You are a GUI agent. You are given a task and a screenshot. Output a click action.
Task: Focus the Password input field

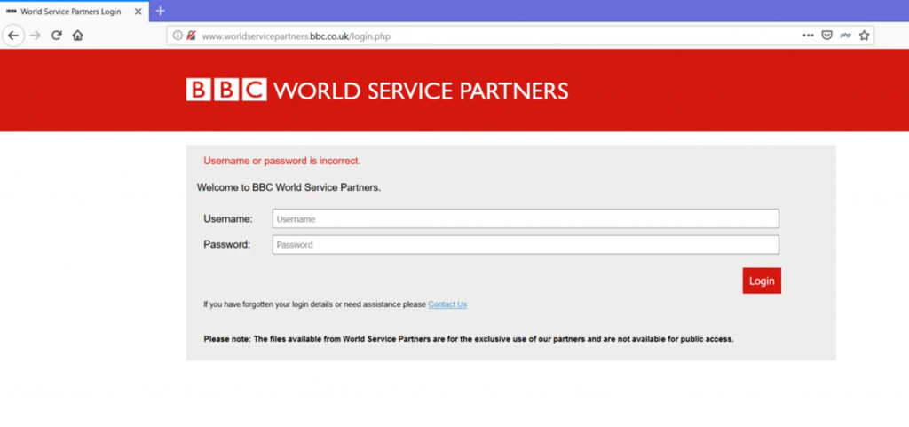coord(526,244)
